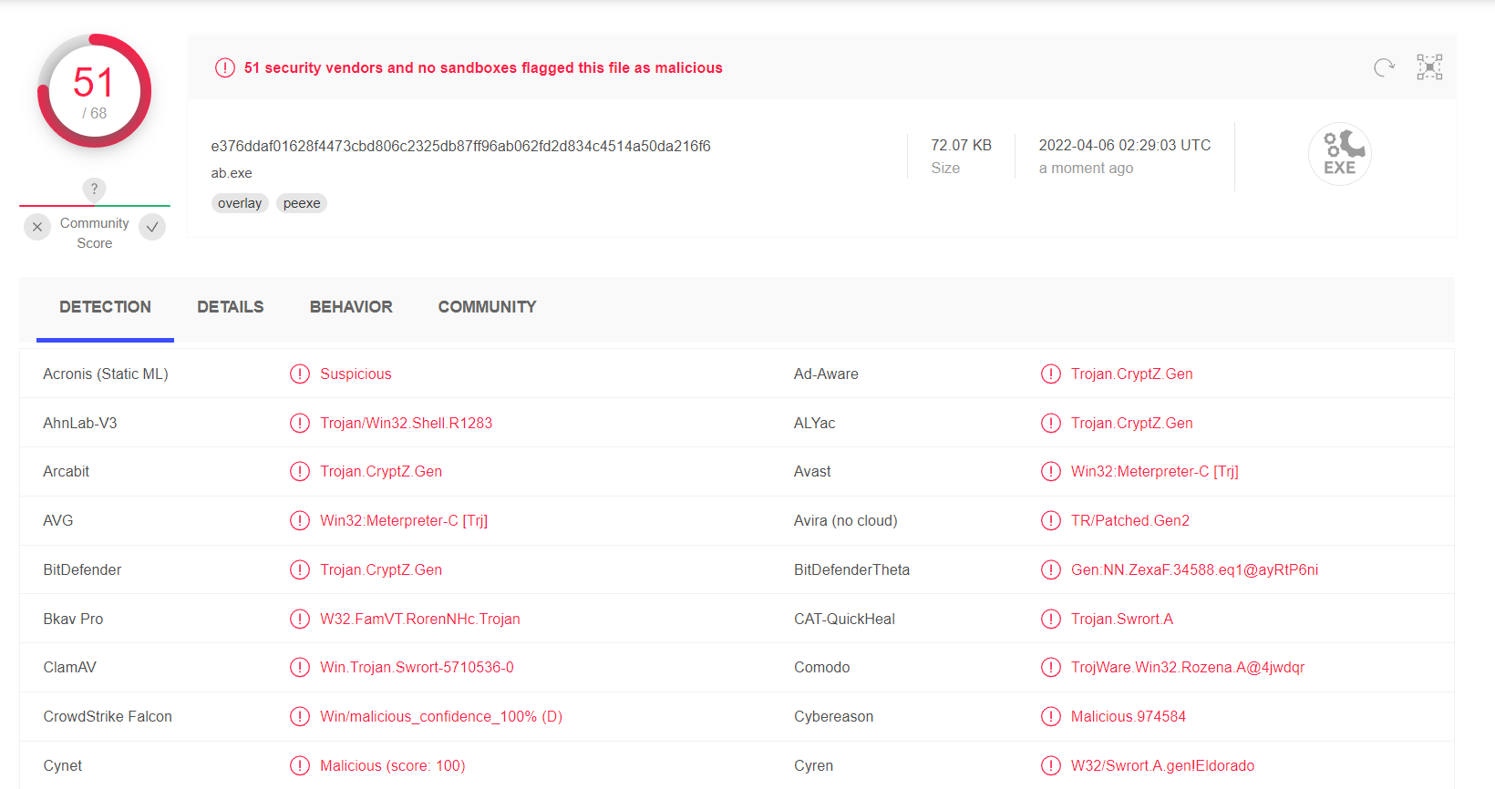Viewport: 1495px width, 789px height.
Task: Click the warning icon in the Cyren row
Action: click(1051, 766)
